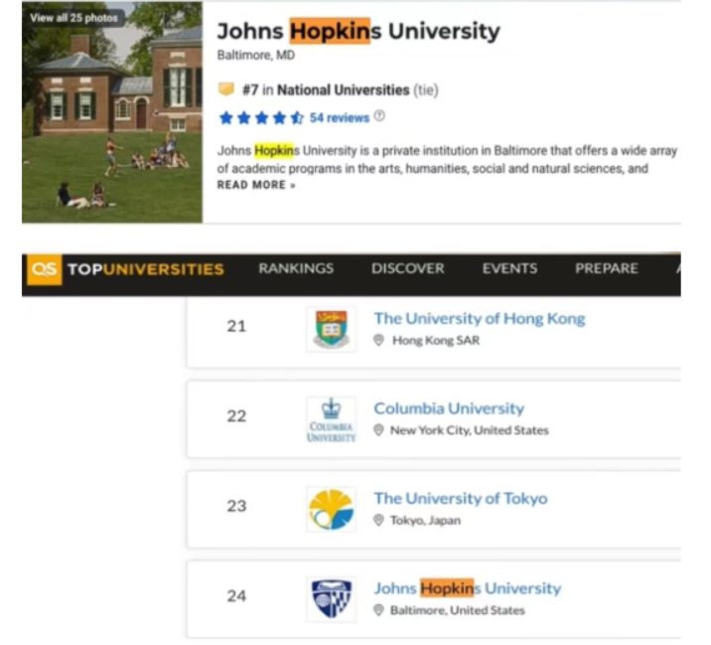Click rank number 22

point(236,415)
